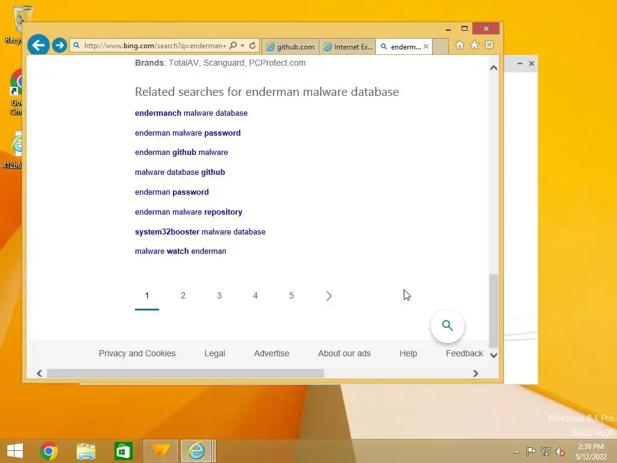
Task: Select the 412b6 desktop file icon
Action: pyautogui.click(x=13, y=150)
